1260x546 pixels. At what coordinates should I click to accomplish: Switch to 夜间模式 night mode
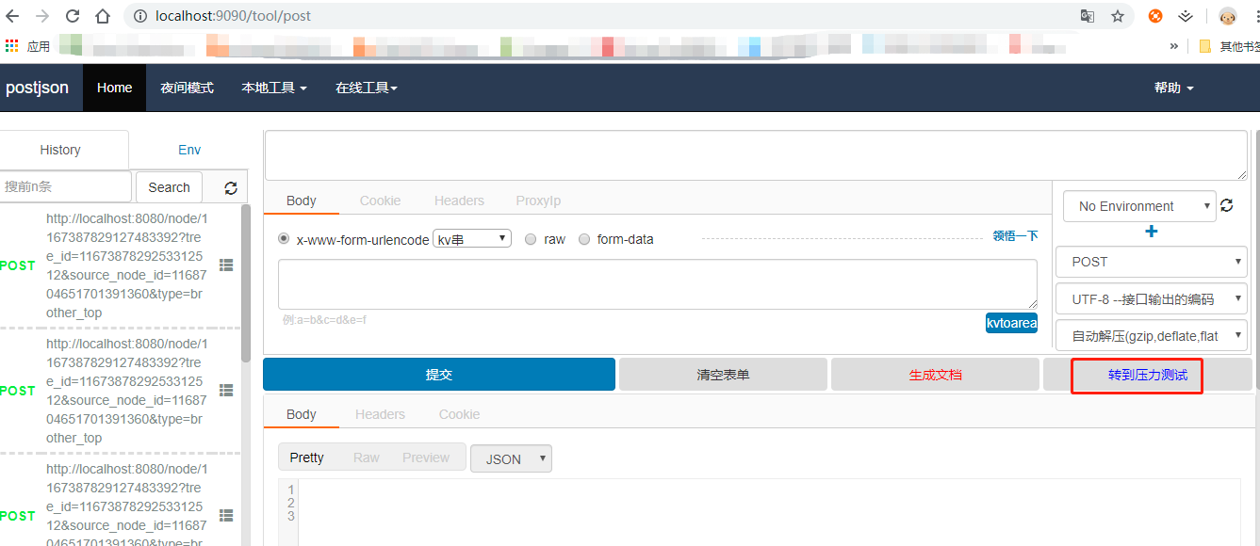point(187,88)
